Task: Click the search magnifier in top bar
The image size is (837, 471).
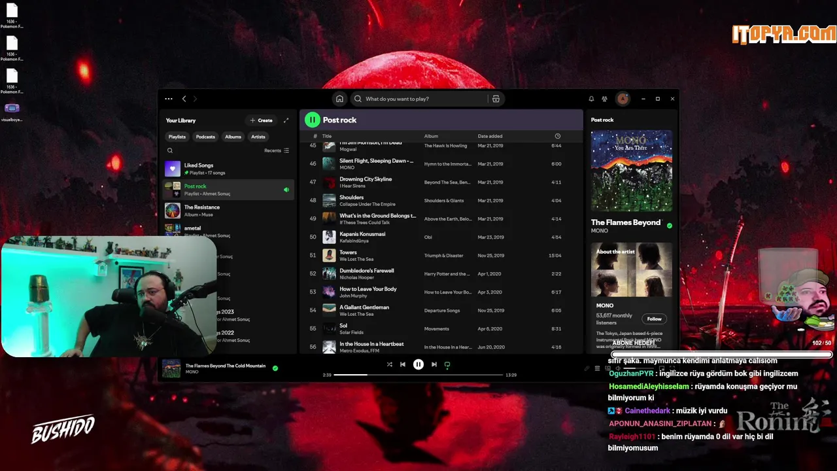Action: tap(358, 99)
